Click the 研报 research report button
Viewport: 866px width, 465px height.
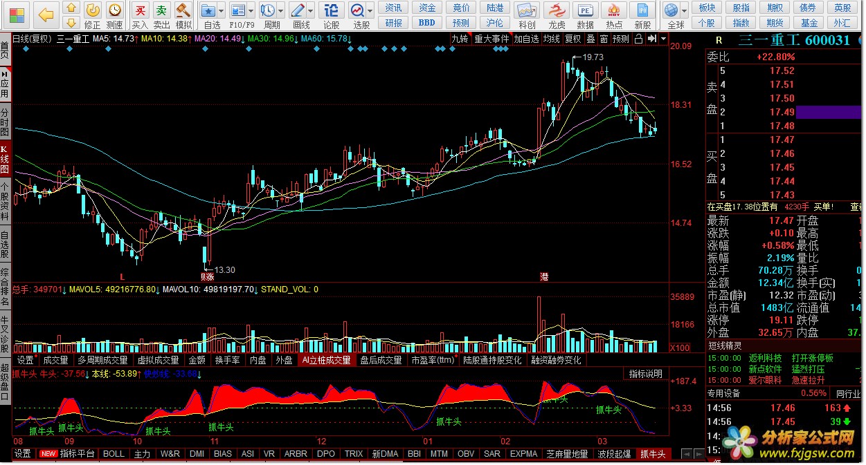coord(394,22)
